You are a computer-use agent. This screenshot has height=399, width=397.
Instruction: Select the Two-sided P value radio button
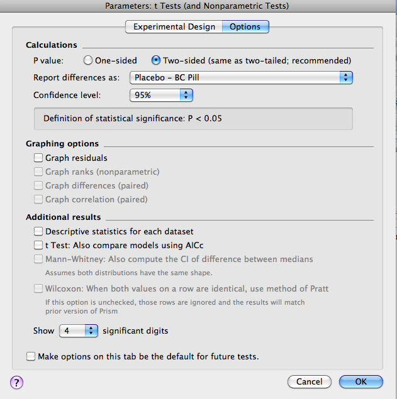[x=156, y=61]
